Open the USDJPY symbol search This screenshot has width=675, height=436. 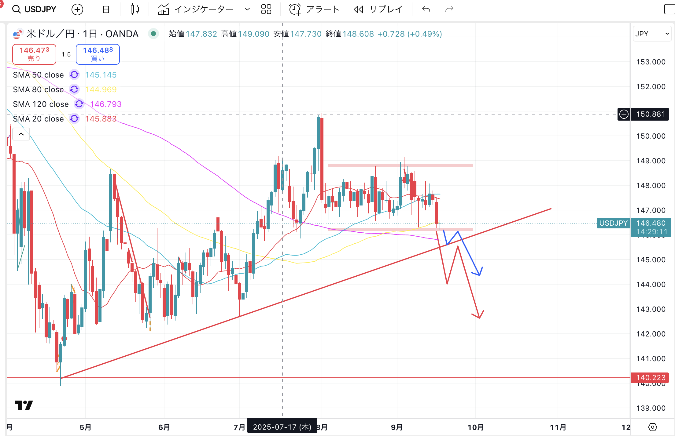pos(34,9)
